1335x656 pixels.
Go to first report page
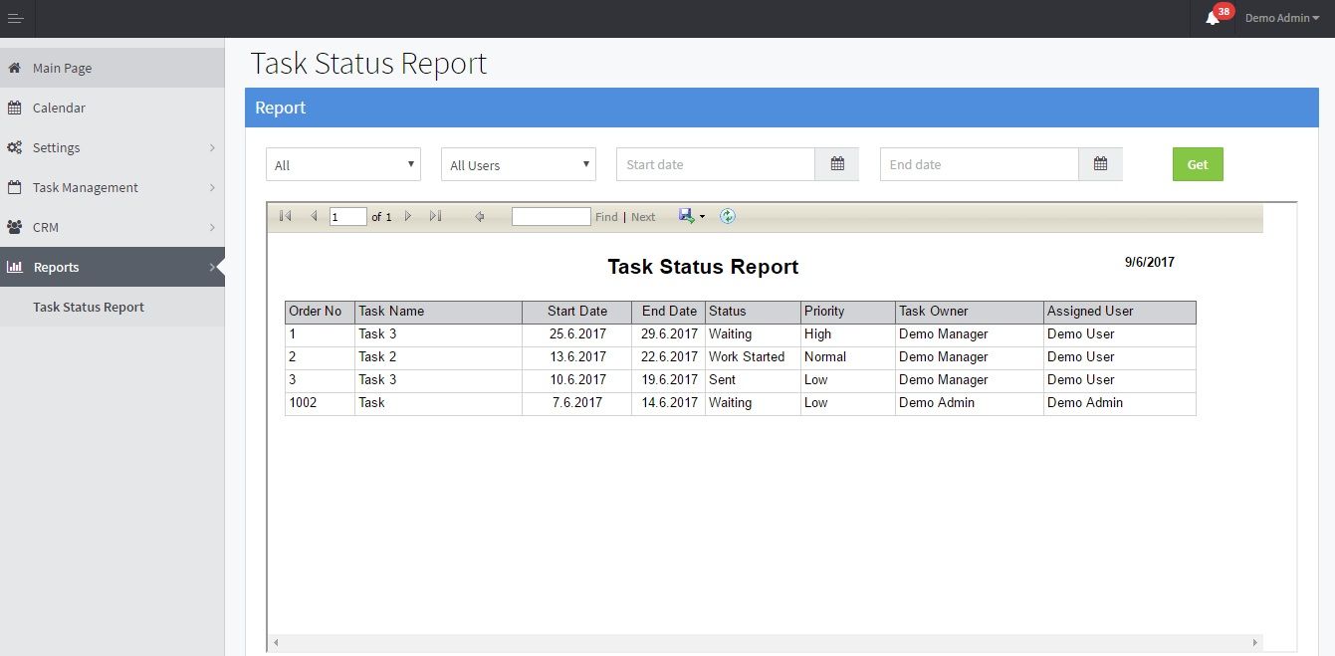(x=286, y=216)
